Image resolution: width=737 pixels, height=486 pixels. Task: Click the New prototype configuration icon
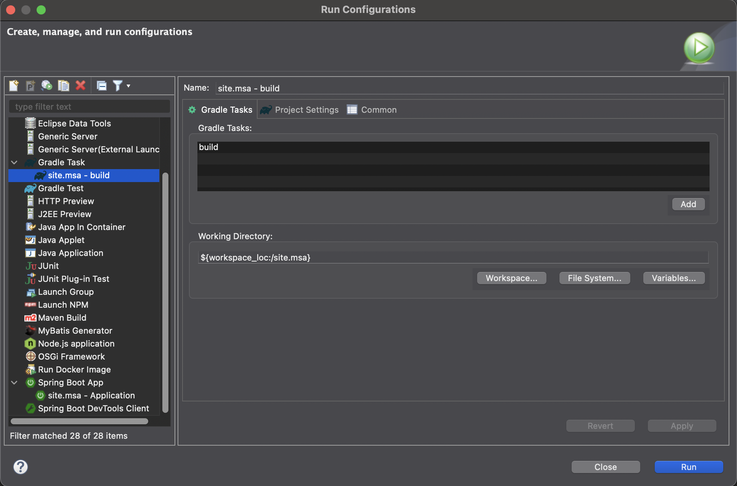(x=30, y=86)
